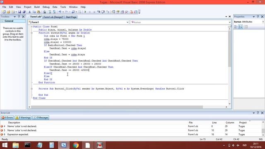The height and width of the screenshot is (149, 265).
Task: Toggle the 0 Messages filter
Action: pyautogui.click(x=41, y=118)
